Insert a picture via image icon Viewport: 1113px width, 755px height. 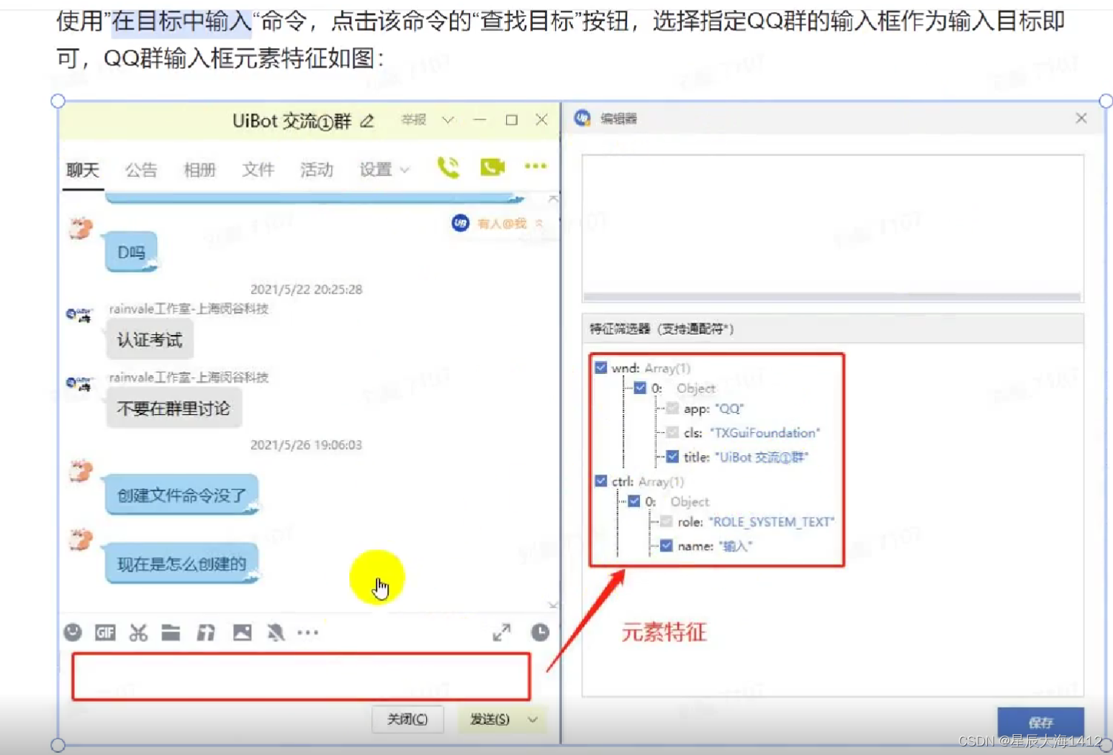(x=243, y=632)
